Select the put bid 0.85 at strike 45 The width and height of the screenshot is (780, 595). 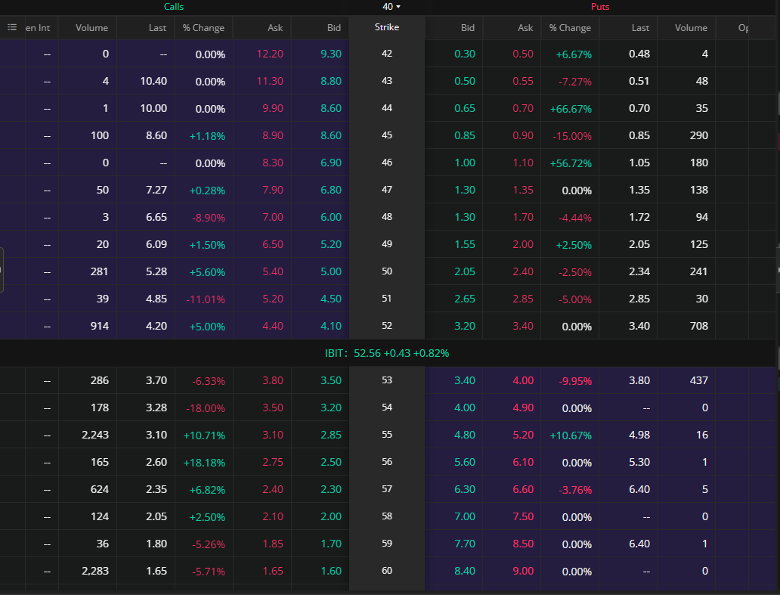(465, 135)
